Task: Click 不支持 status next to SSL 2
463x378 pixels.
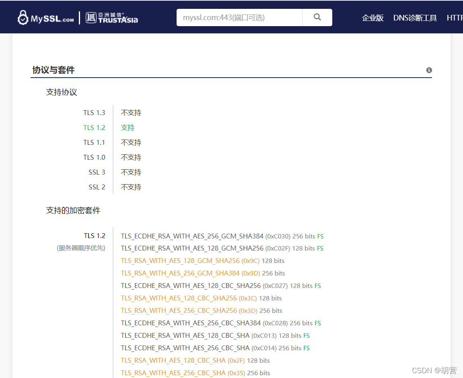Action: (x=131, y=187)
